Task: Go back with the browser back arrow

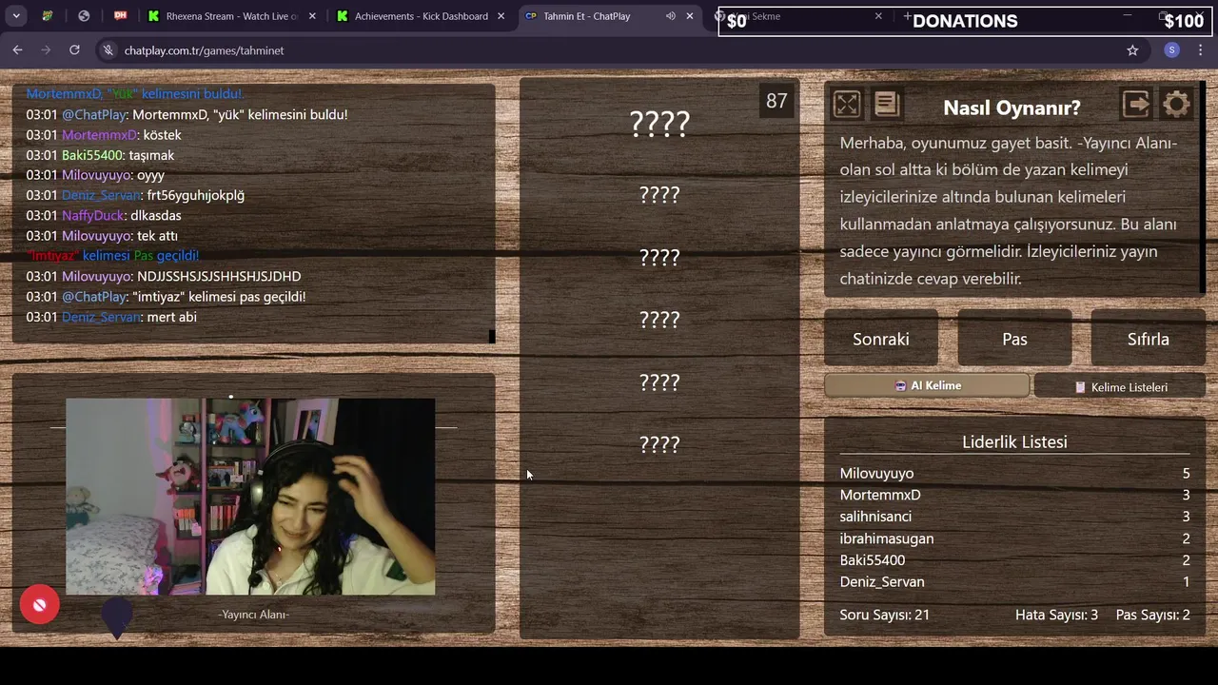Action: click(x=17, y=50)
